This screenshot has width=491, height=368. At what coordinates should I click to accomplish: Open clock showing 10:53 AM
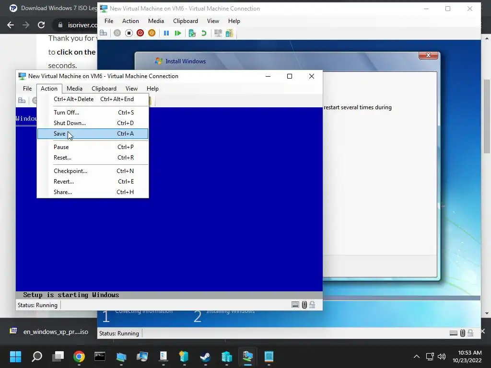click(x=467, y=356)
